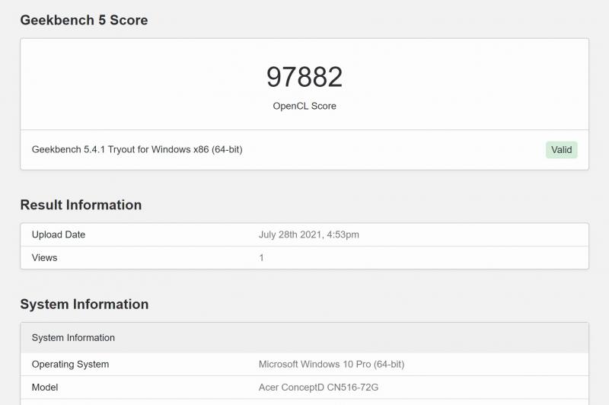This screenshot has width=609, height=405.
Task: Click Geekbench 5.4.1 Tryout for Windows text
Action: 137,149
